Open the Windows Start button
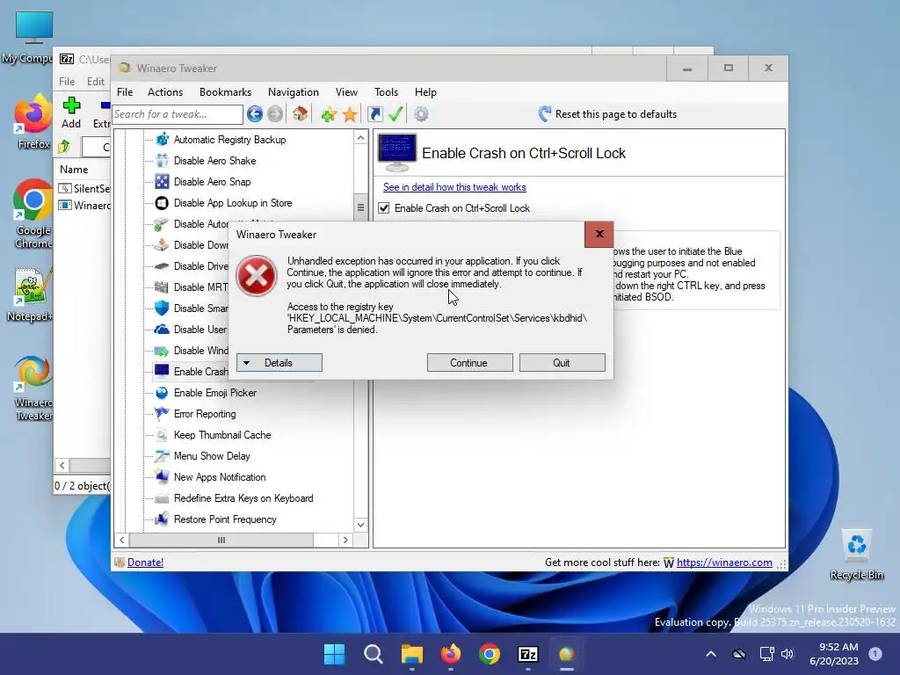Viewport: 900px width, 675px height. pyautogui.click(x=334, y=654)
